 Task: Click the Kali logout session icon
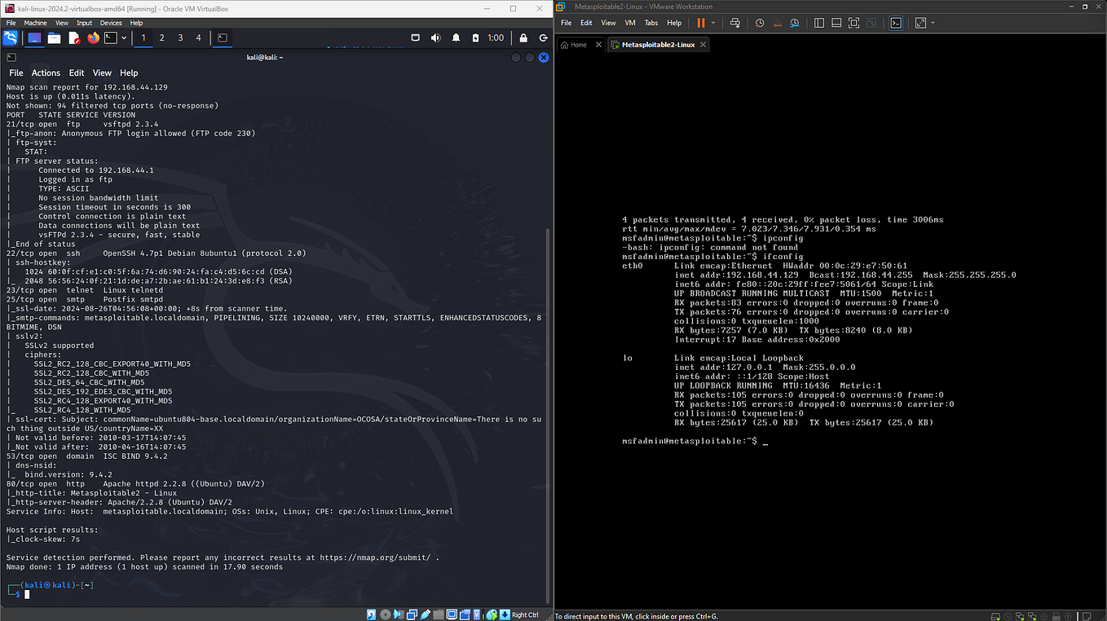543,37
